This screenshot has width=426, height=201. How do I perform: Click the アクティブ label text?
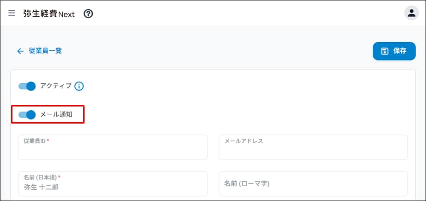pos(56,86)
